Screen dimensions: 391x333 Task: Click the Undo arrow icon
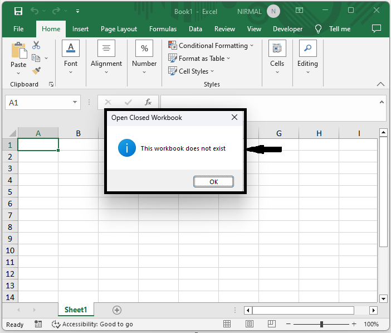pos(35,11)
